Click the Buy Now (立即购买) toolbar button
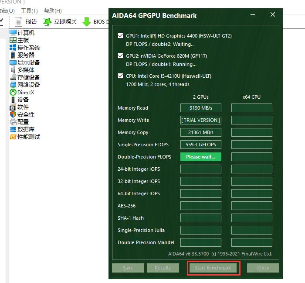Viewport: 305px width, 283px height. point(60,21)
